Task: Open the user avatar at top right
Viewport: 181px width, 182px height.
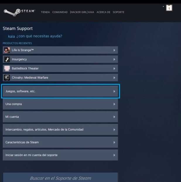Action: [x=169, y=8]
